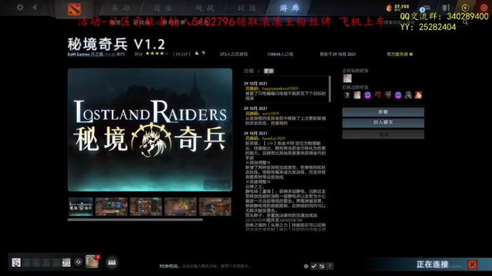Screen dimensions: 492x276
Task: Click the chat popout window icon
Action: click(x=322, y=266)
